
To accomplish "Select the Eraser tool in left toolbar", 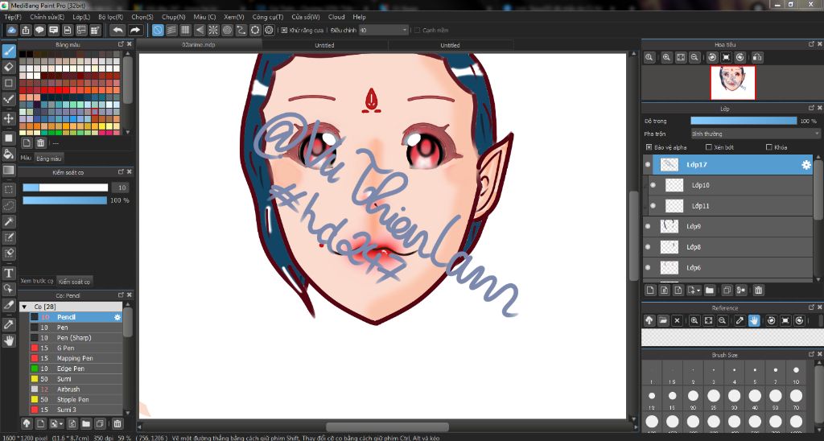I will pos(9,67).
